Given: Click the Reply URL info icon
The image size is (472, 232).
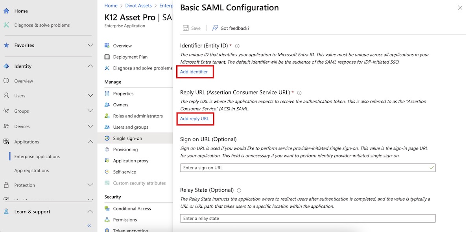Looking at the screenshot, I should [x=299, y=93].
